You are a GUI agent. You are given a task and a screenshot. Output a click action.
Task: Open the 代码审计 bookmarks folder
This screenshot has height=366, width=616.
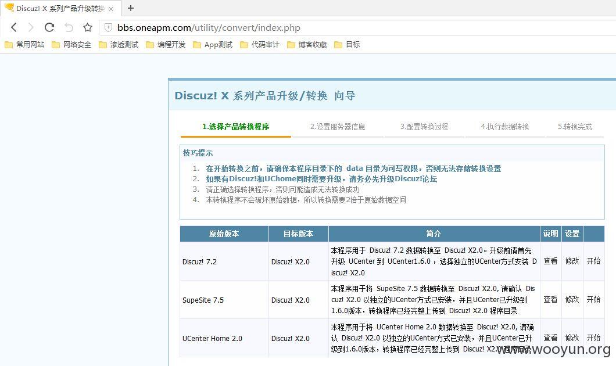click(x=260, y=45)
